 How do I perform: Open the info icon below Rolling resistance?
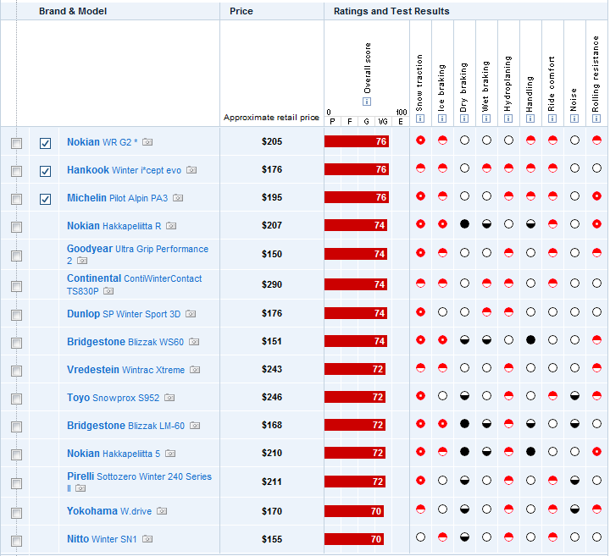click(x=596, y=118)
